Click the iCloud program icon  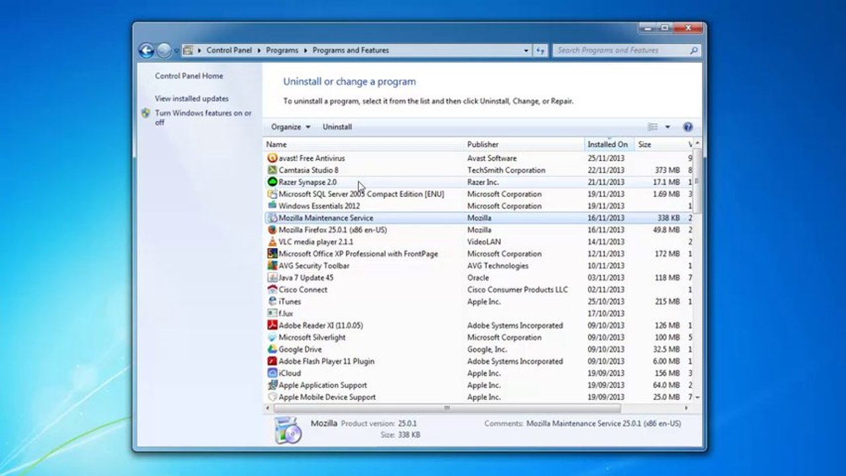(x=272, y=373)
